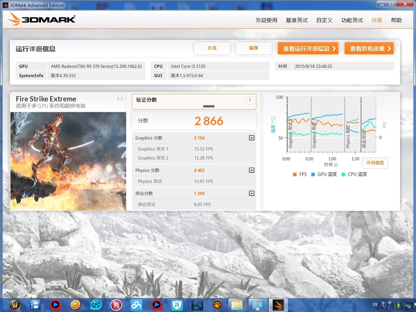Switch to the 自定义 tab
Viewport: 416px width, 312px height.
tap(324, 20)
